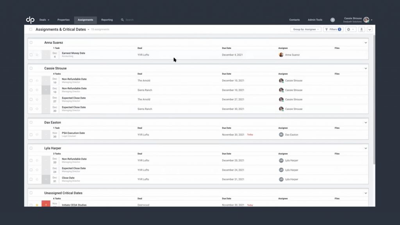Collapse the Unassigned Critical Dates group chevron
The width and height of the screenshot is (400, 225).
tap(366, 193)
